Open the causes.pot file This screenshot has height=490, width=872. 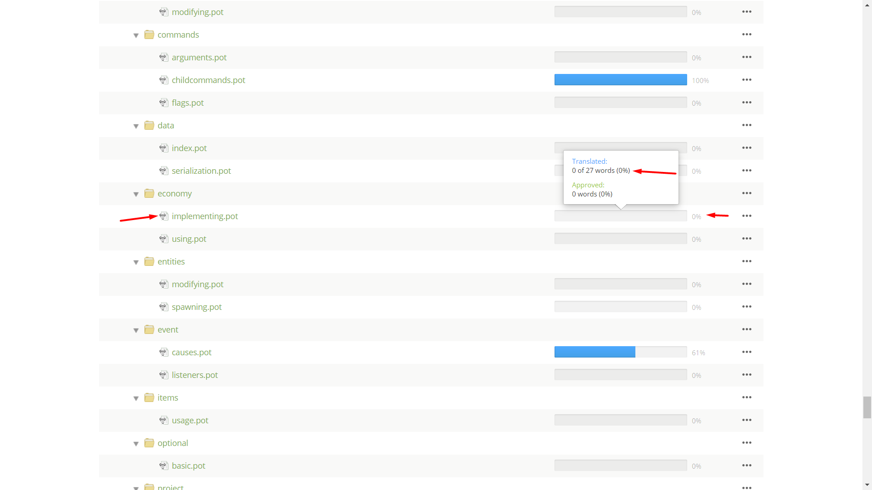coord(192,353)
